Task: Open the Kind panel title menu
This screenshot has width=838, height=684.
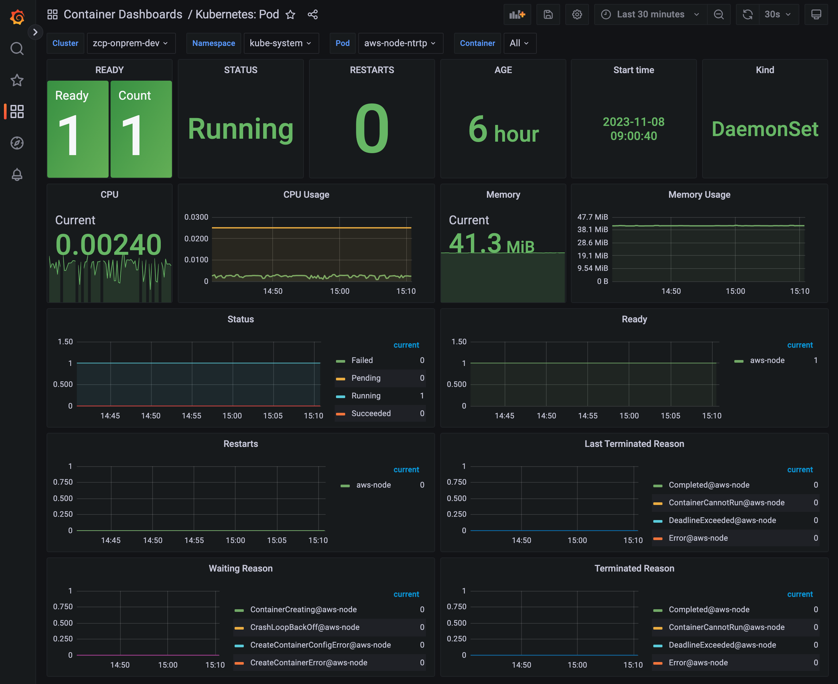Action: point(765,70)
